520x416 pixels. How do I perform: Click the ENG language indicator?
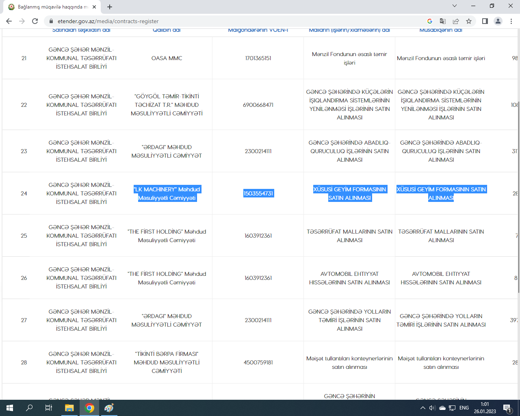pos(464,408)
